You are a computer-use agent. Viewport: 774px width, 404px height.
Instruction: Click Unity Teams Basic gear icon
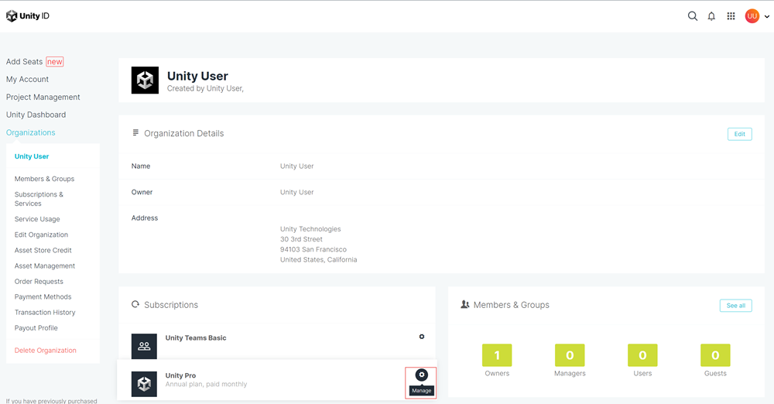[422, 337]
